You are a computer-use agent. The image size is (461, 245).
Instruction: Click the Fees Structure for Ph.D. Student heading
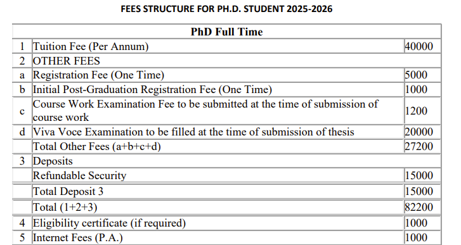tap(226, 9)
